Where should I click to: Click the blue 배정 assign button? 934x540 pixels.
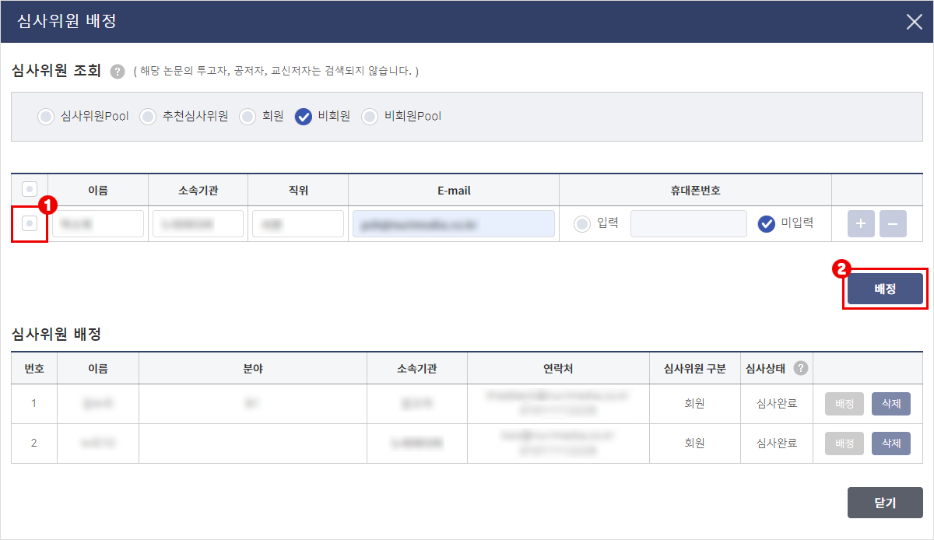click(885, 289)
